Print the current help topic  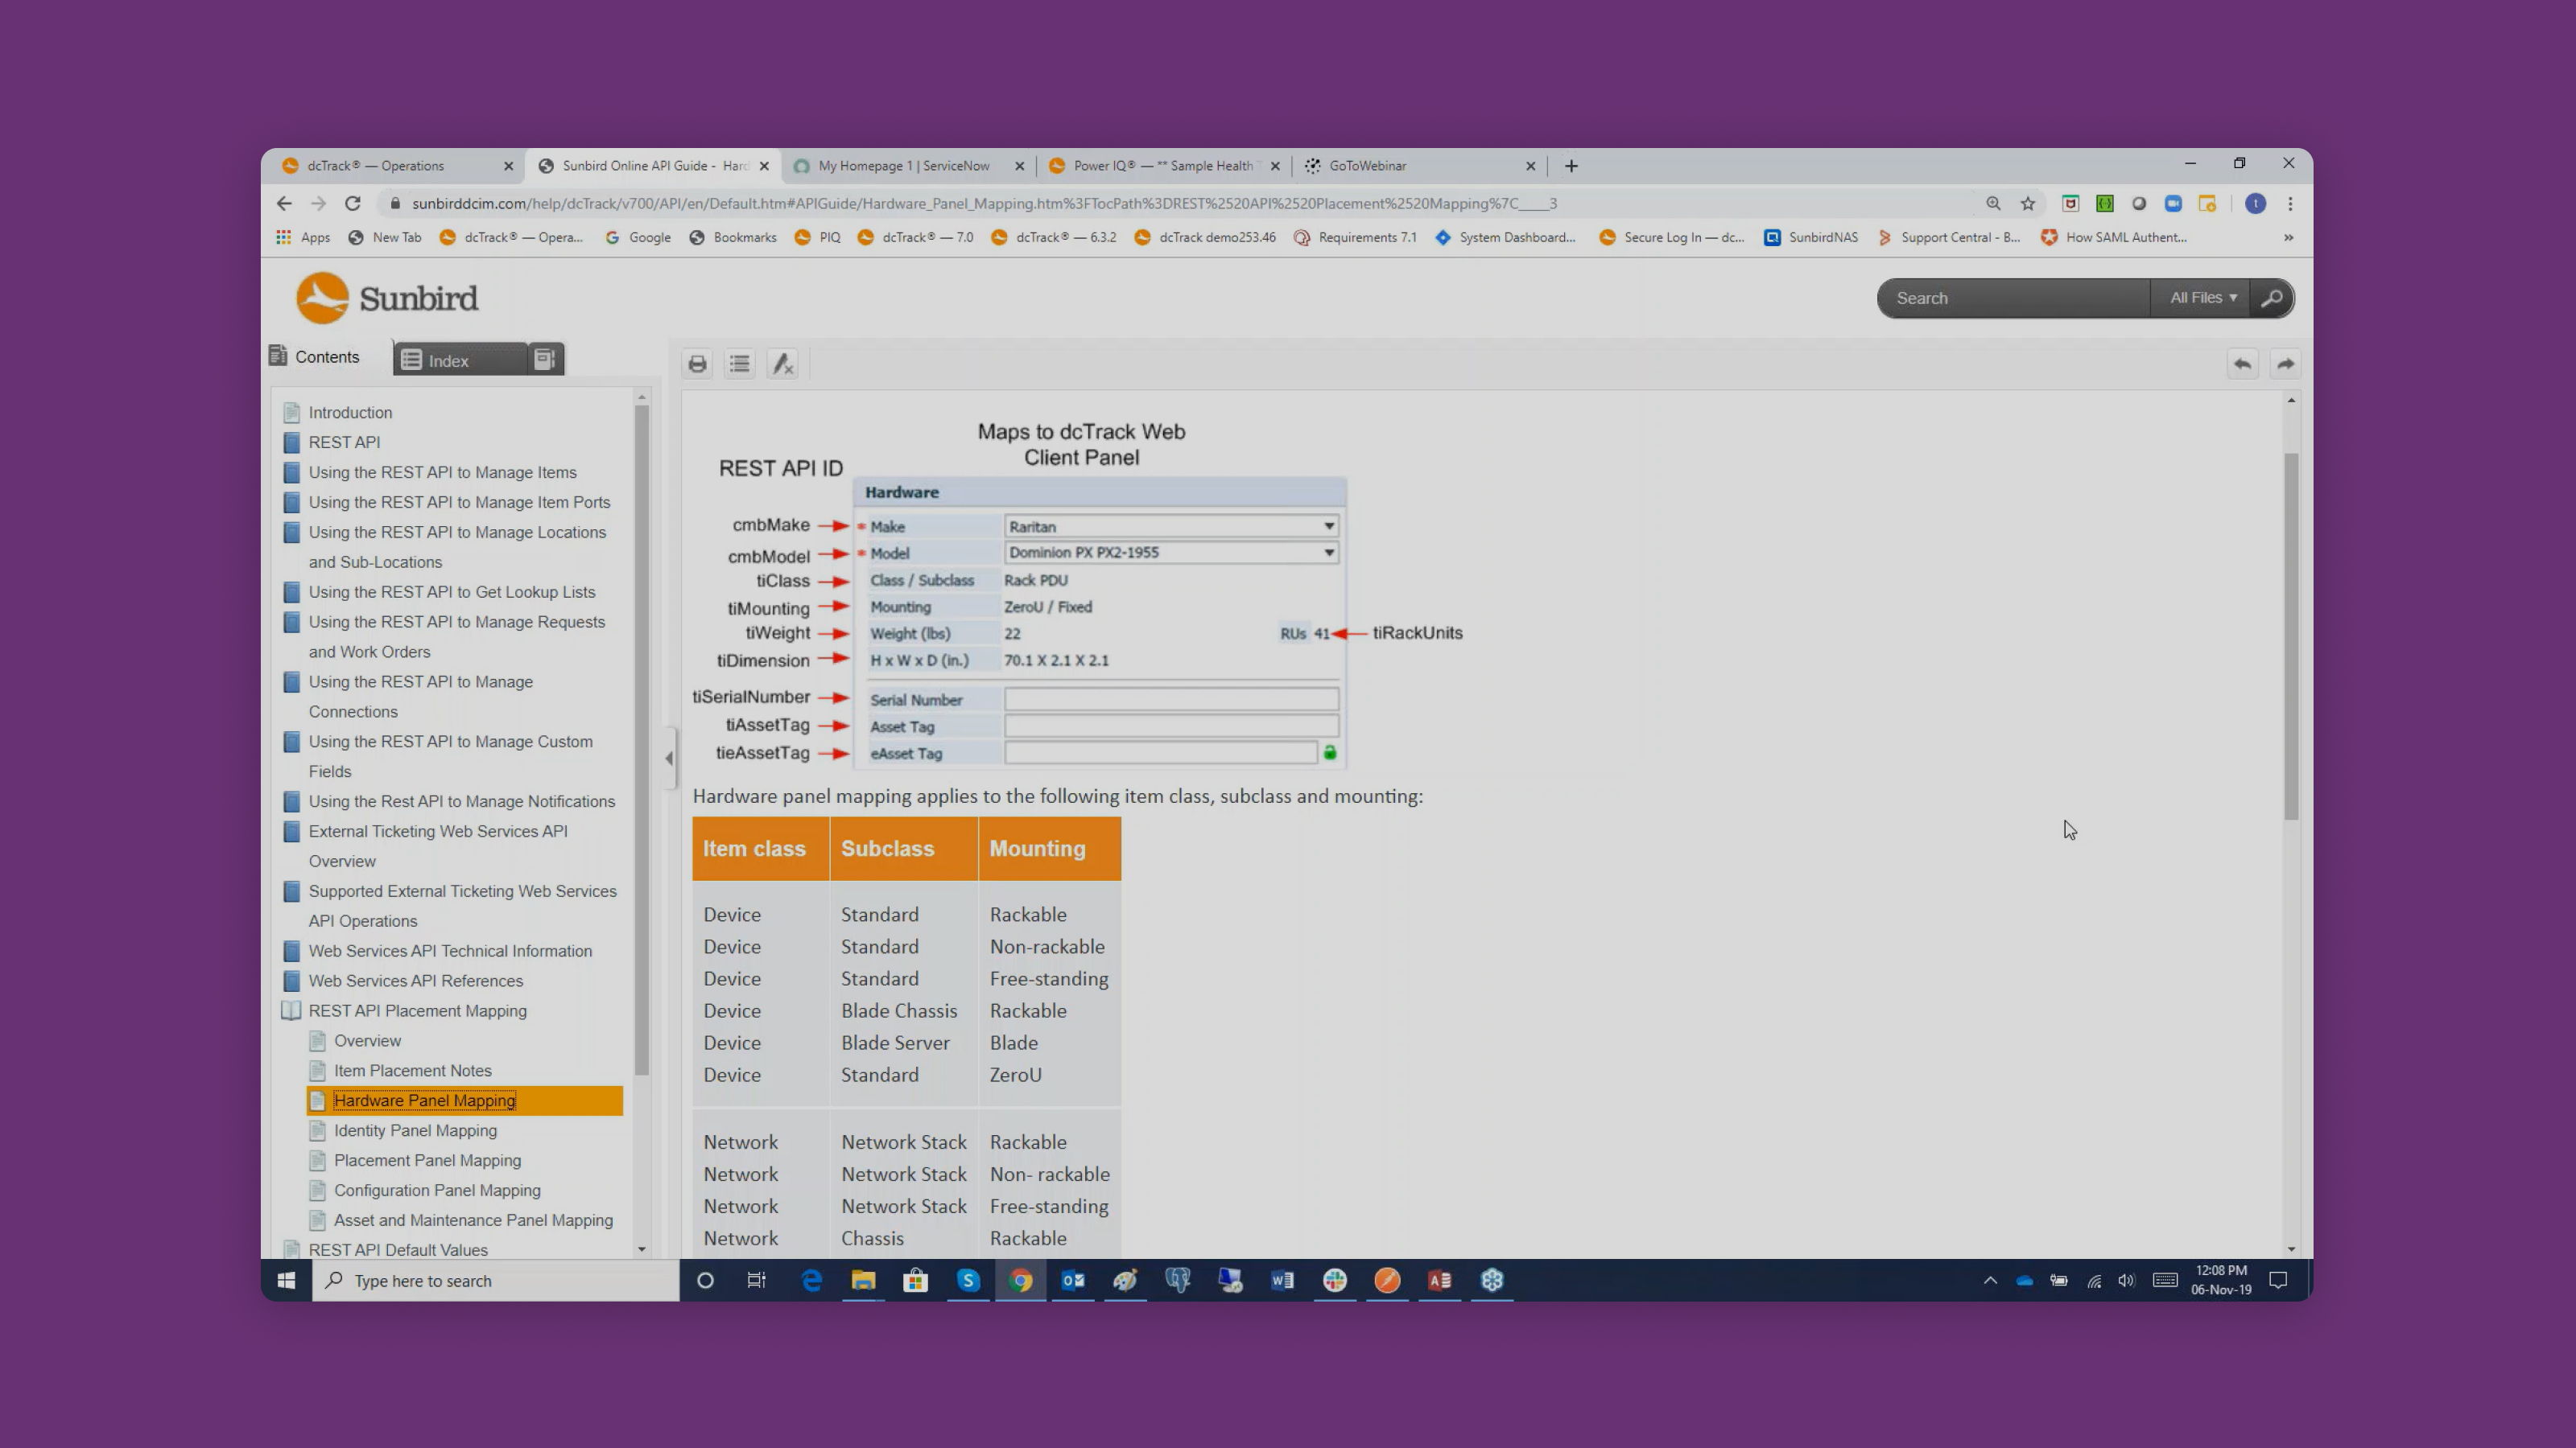point(697,364)
